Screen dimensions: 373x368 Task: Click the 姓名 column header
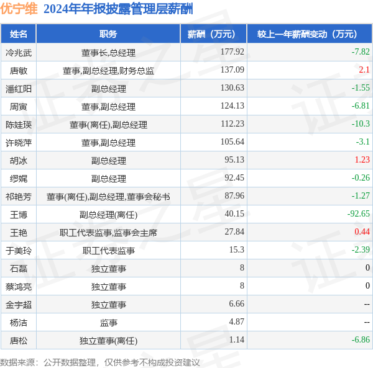tap(18, 34)
